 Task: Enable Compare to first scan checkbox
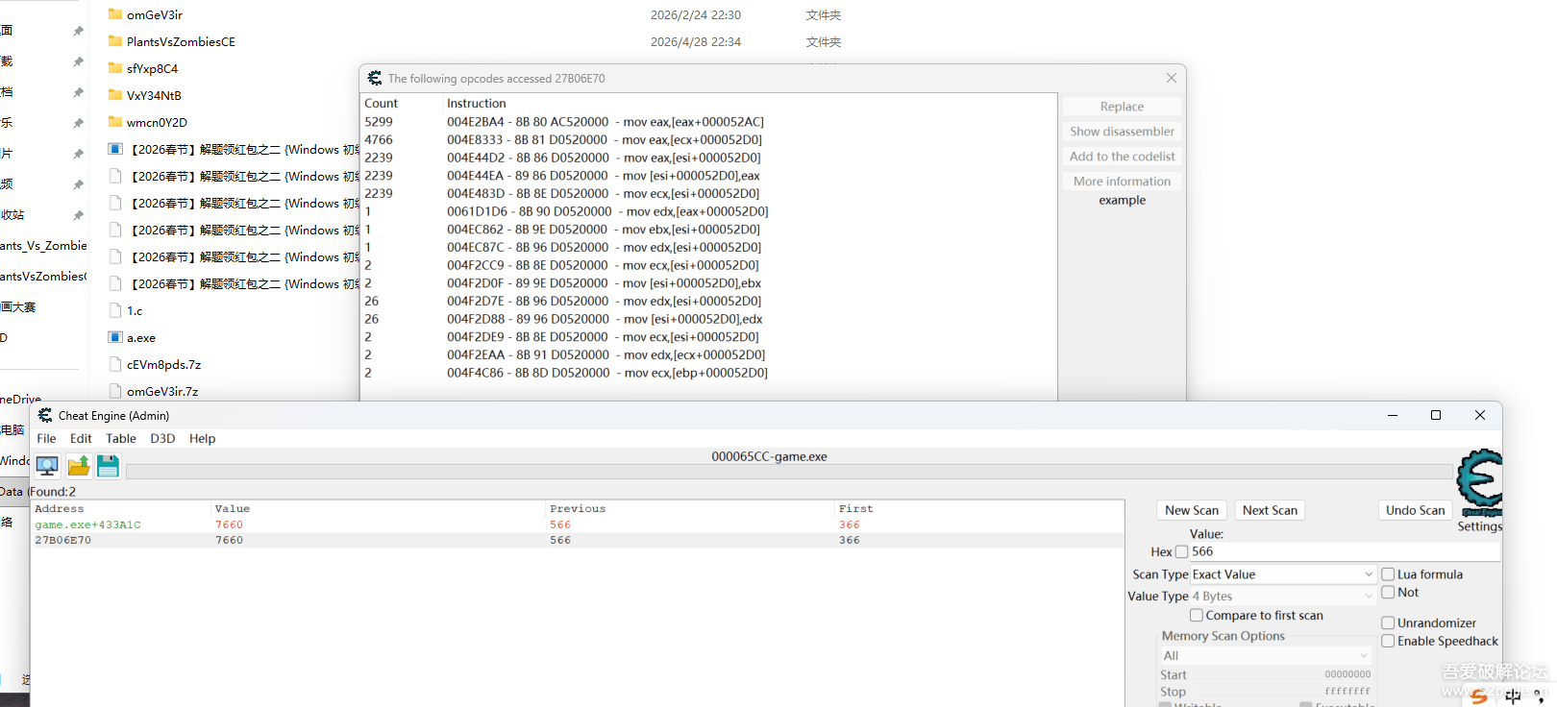coord(1197,616)
